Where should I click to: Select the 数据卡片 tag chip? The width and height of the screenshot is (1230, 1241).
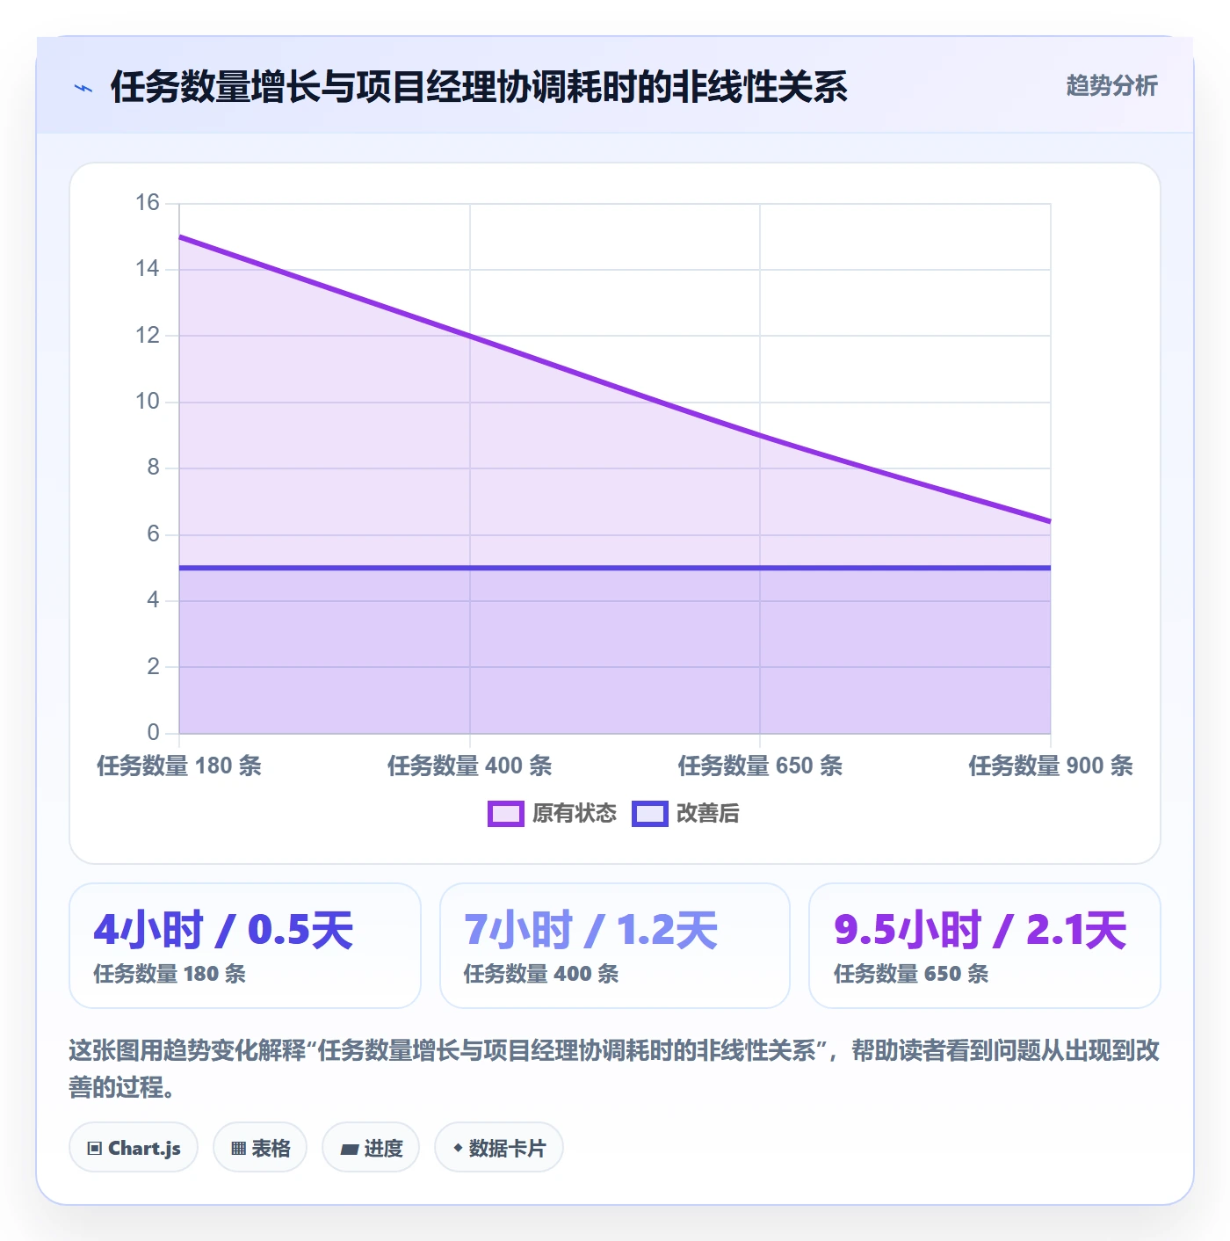click(x=499, y=1148)
